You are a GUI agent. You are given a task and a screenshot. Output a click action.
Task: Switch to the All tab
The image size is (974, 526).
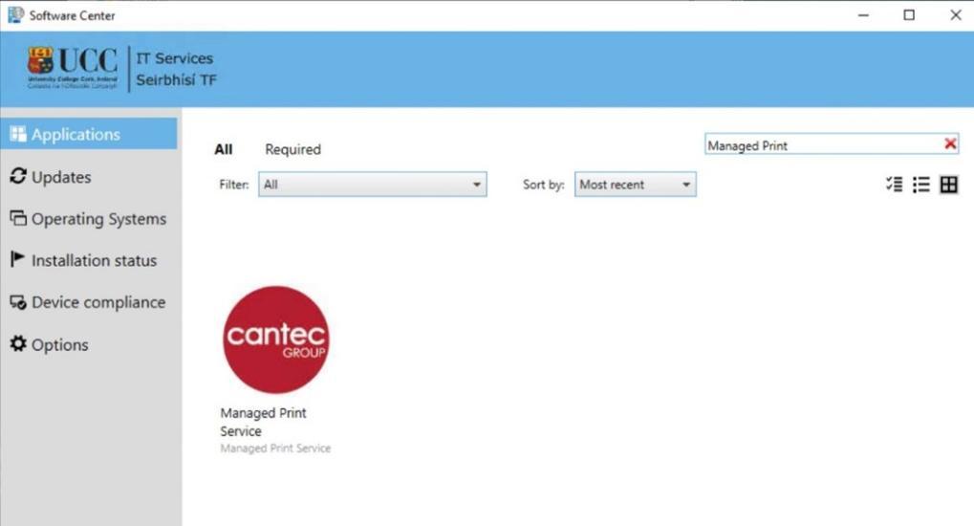pos(223,149)
